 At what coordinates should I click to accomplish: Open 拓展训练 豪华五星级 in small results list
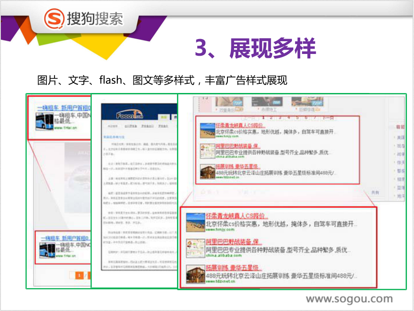(x=238, y=166)
